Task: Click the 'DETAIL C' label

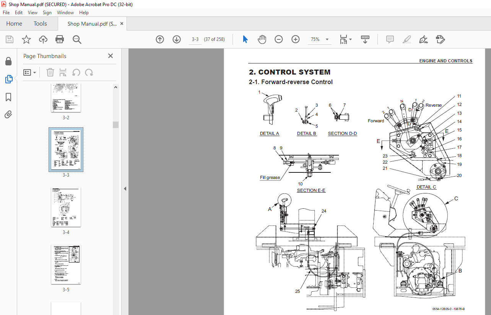Action: pyautogui.click(x=426, y=187)
